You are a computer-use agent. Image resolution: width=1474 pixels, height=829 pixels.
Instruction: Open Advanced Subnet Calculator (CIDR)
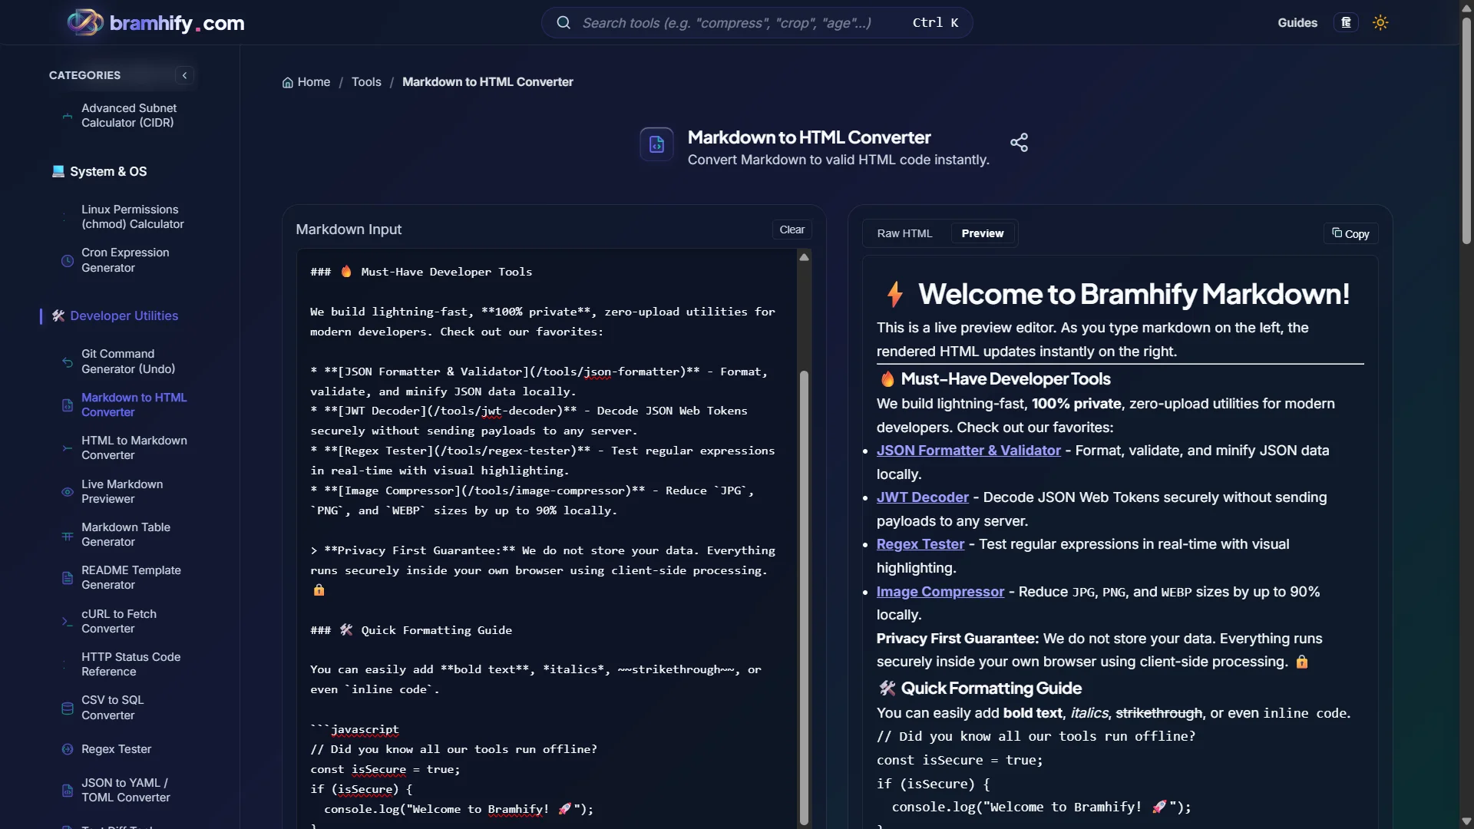tap(129, 116)
